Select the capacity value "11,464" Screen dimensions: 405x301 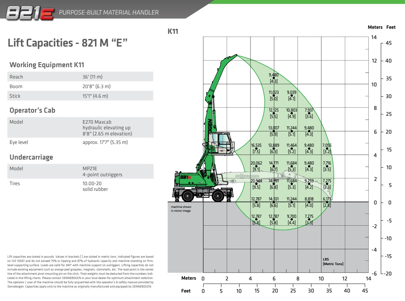(x=291, y=145)
